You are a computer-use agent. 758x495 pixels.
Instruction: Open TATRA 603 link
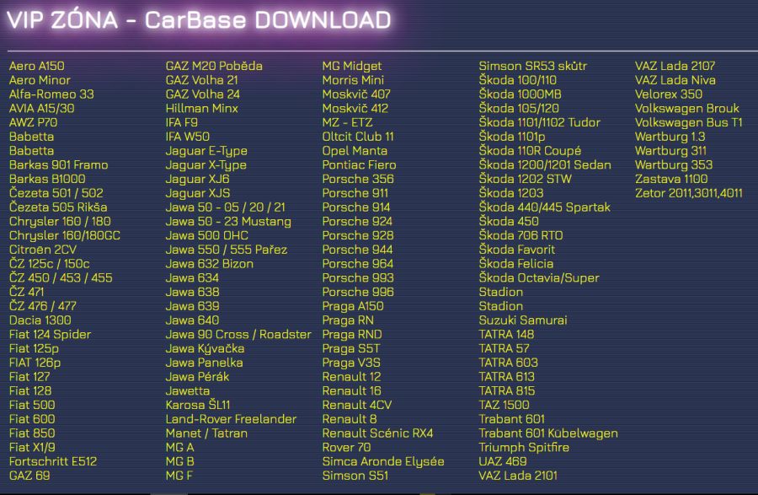508,363
